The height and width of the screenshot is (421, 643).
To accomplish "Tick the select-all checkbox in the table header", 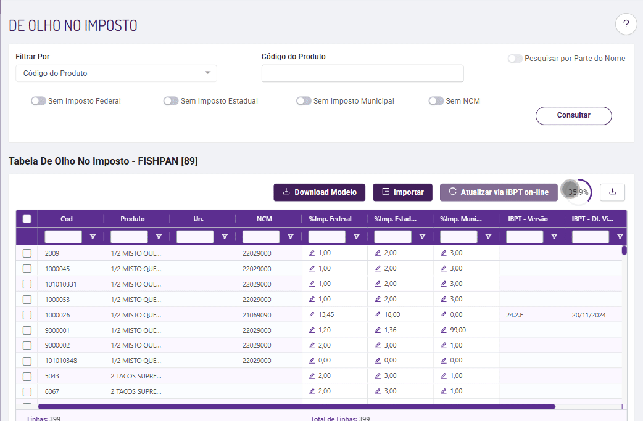I will coord(27,218).
